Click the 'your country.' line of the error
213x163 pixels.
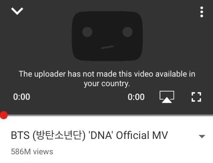point(107,84)
